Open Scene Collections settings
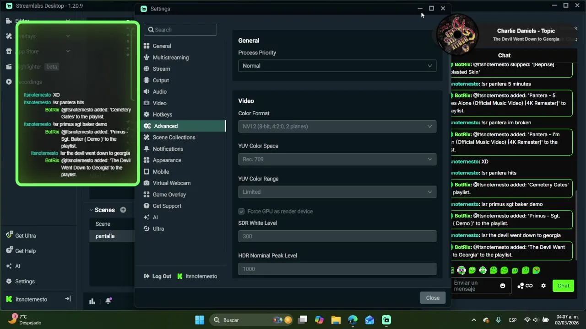 tap(184, 138)
